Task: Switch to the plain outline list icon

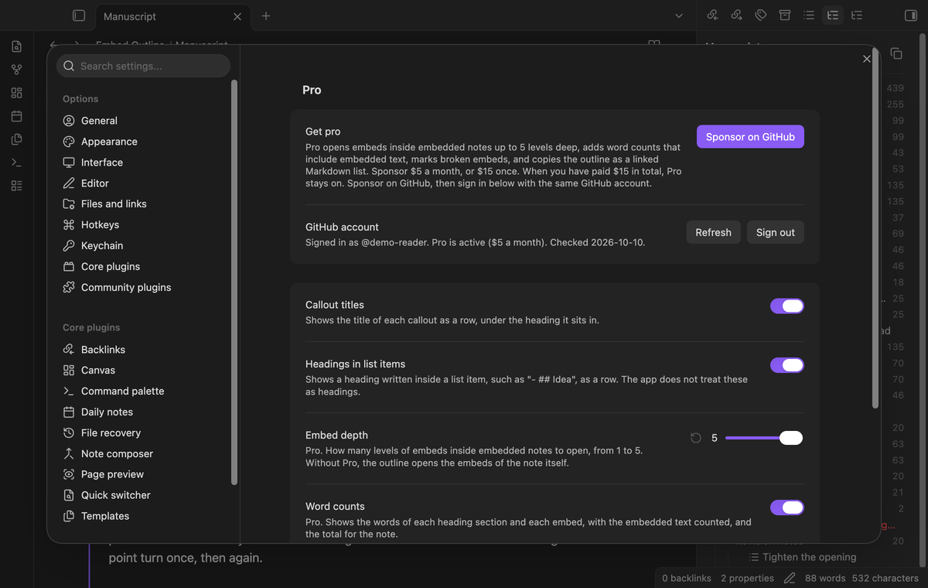Action: pyautogui.click(x=809, y=15)
